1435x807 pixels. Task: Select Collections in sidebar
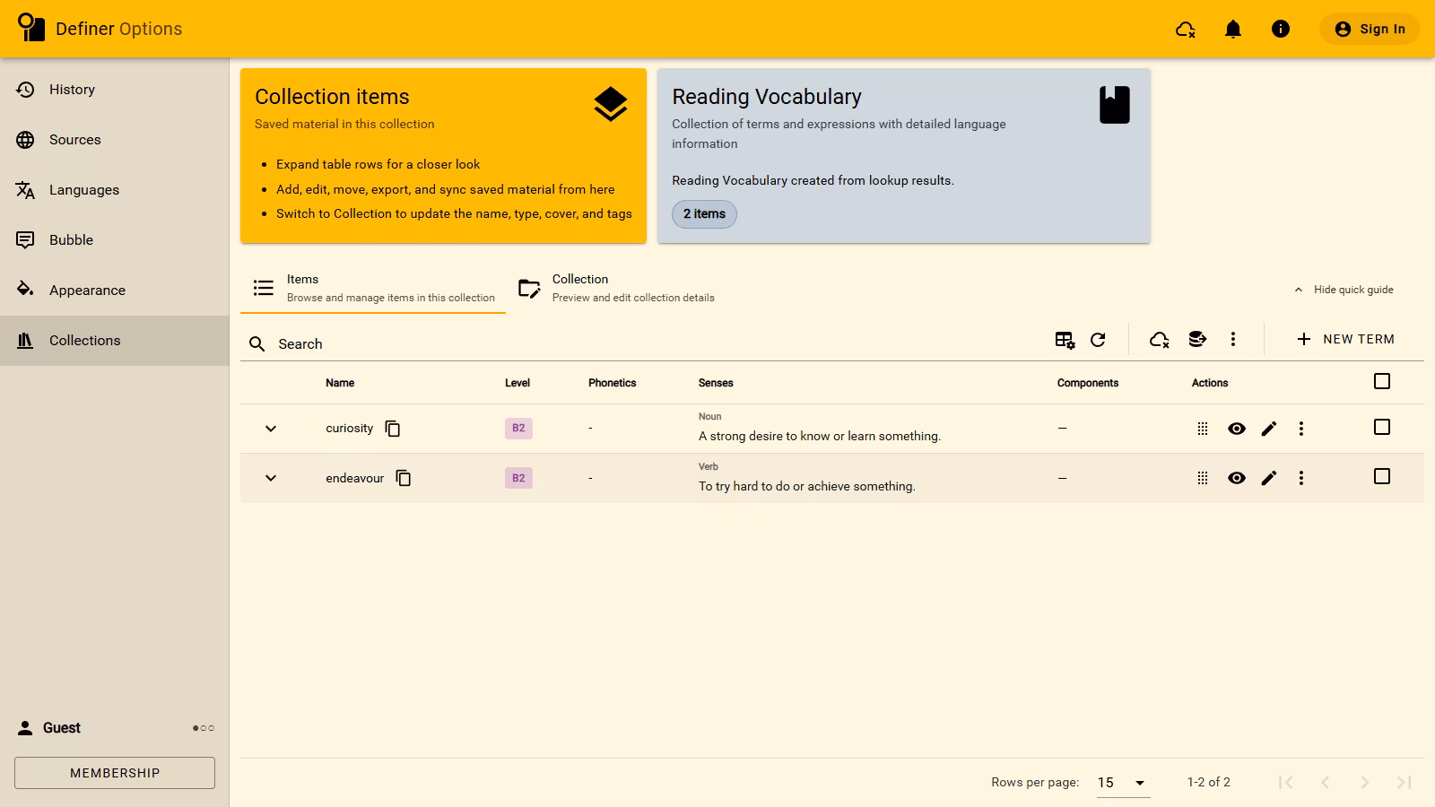coord(115,341)
